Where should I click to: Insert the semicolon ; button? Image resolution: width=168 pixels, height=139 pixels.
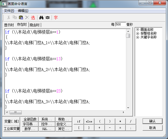131,128
